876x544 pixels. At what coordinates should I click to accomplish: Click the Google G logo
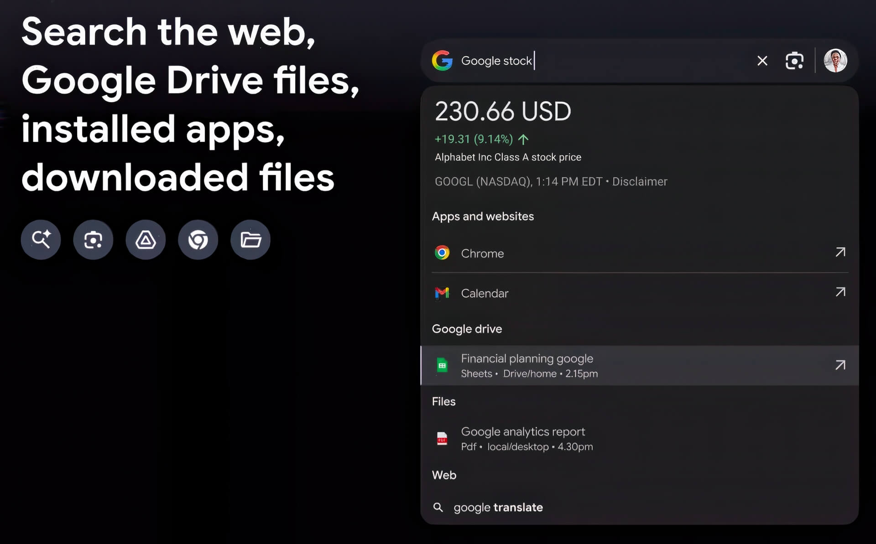click(442, 61)
